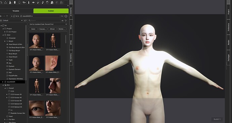Open the Packager tab on the right edge
Screen dimensions: 232x123
tap(228, 58)
